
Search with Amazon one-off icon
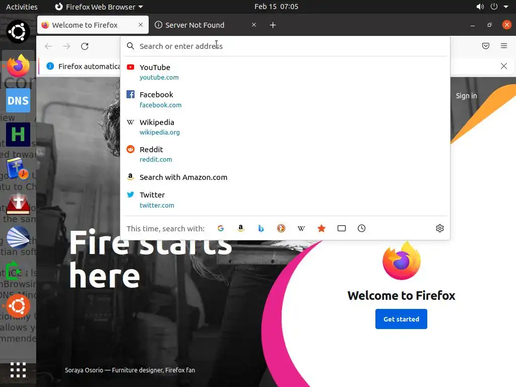pyautogui.click(x=240, y=228)
